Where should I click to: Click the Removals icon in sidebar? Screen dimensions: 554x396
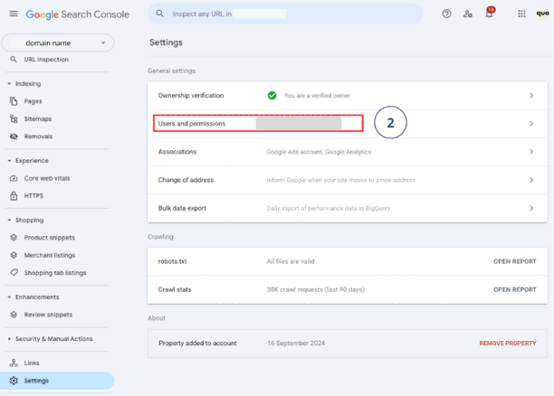14,137
